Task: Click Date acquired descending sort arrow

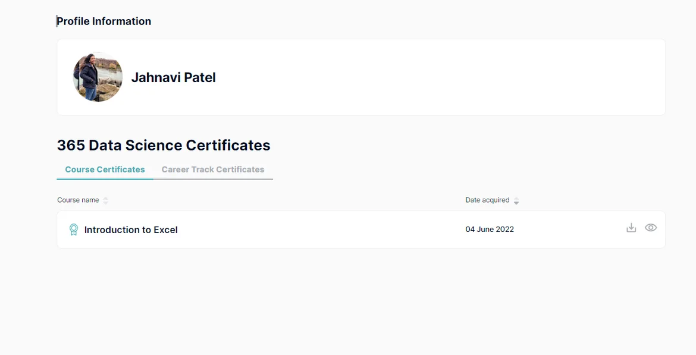Action: click(x=516, y=203)
